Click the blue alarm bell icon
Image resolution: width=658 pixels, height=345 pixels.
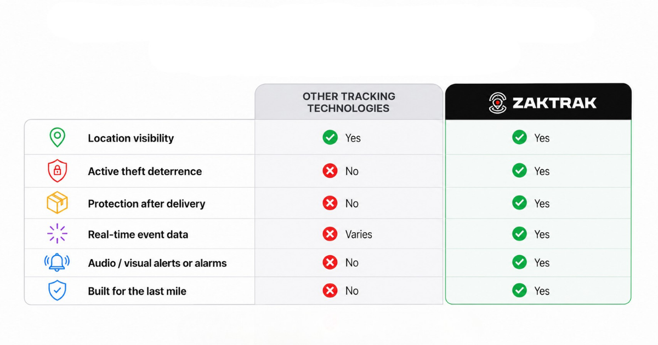click(57, 262)
